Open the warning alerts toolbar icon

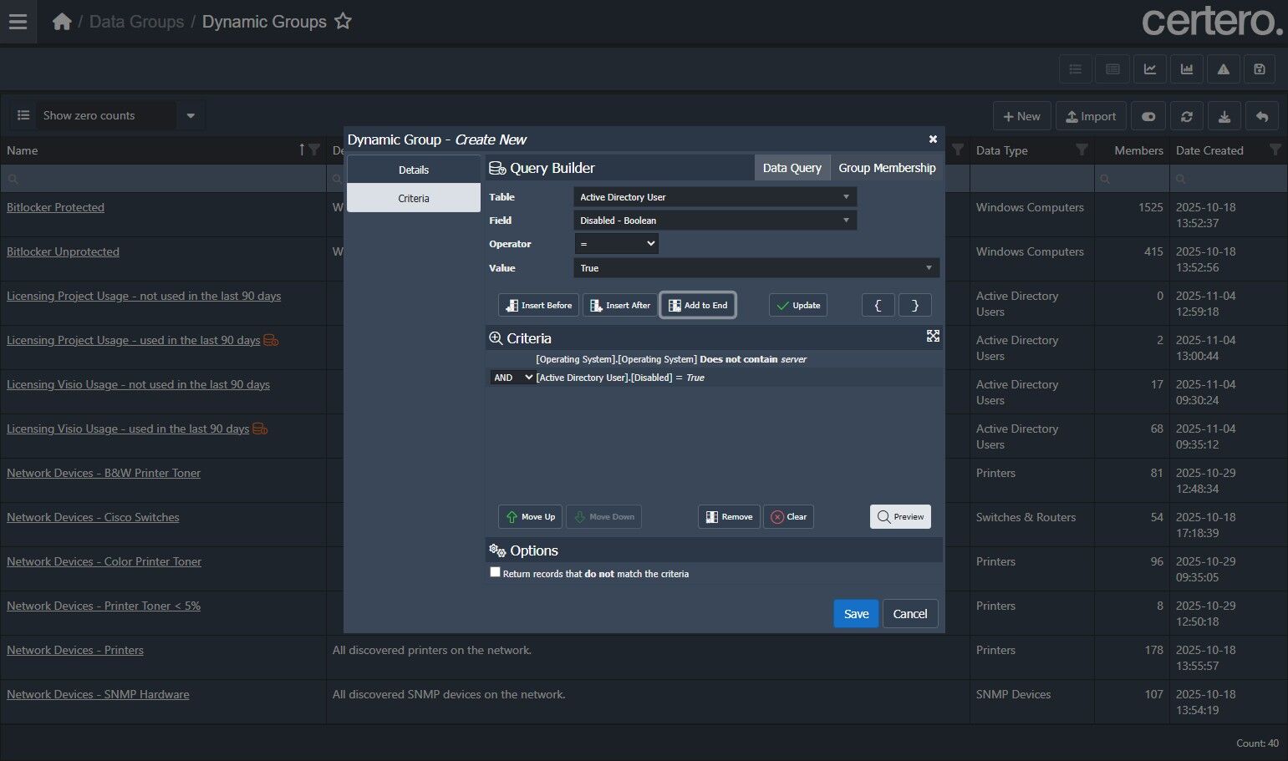(x=1224, y=69)
